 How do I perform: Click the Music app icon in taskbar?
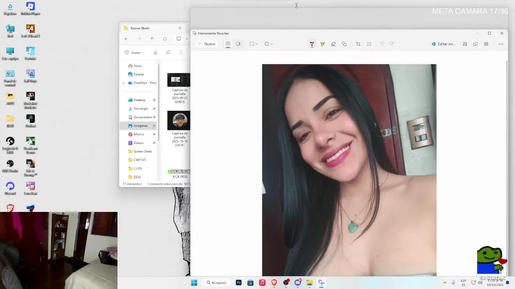(x=262, y=283)
